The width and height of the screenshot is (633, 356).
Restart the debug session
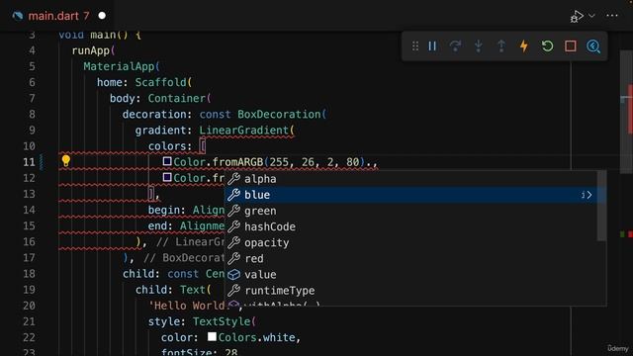click(547, 46)
